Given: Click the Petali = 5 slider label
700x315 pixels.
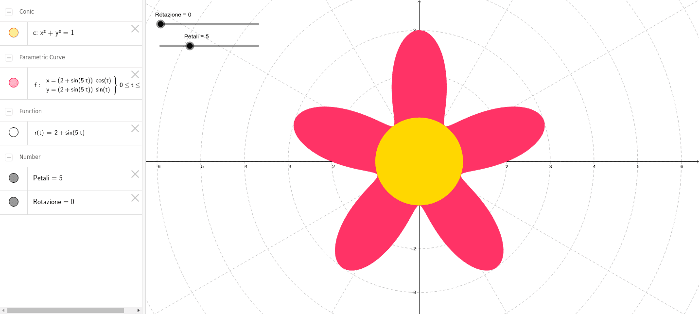Looking at the screenshot, I should pyautogui.click(x=196, y=36).
